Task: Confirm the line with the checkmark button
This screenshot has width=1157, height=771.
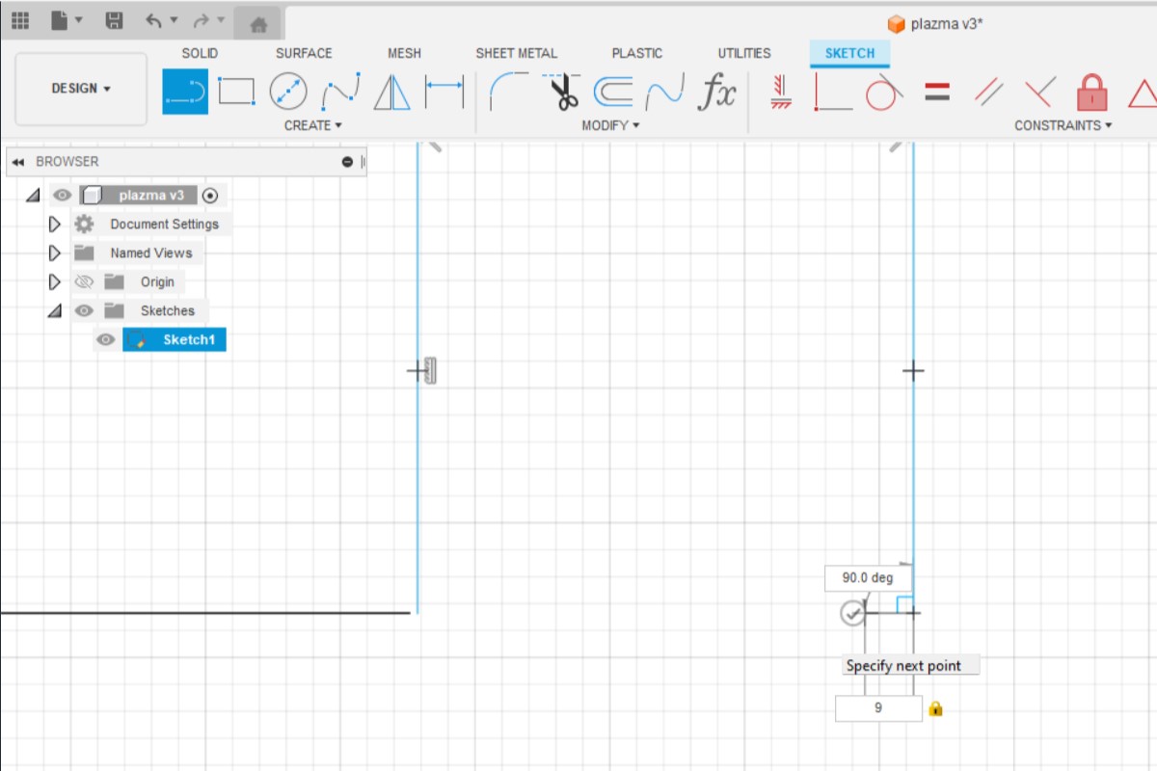Action: tap(852, 612)
